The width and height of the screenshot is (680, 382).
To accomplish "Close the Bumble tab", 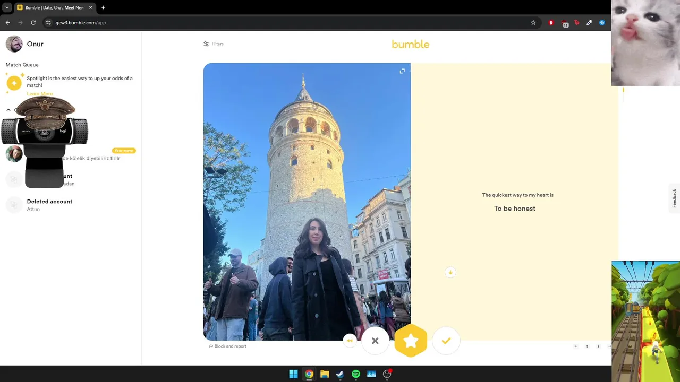I will tap(90, 8).
